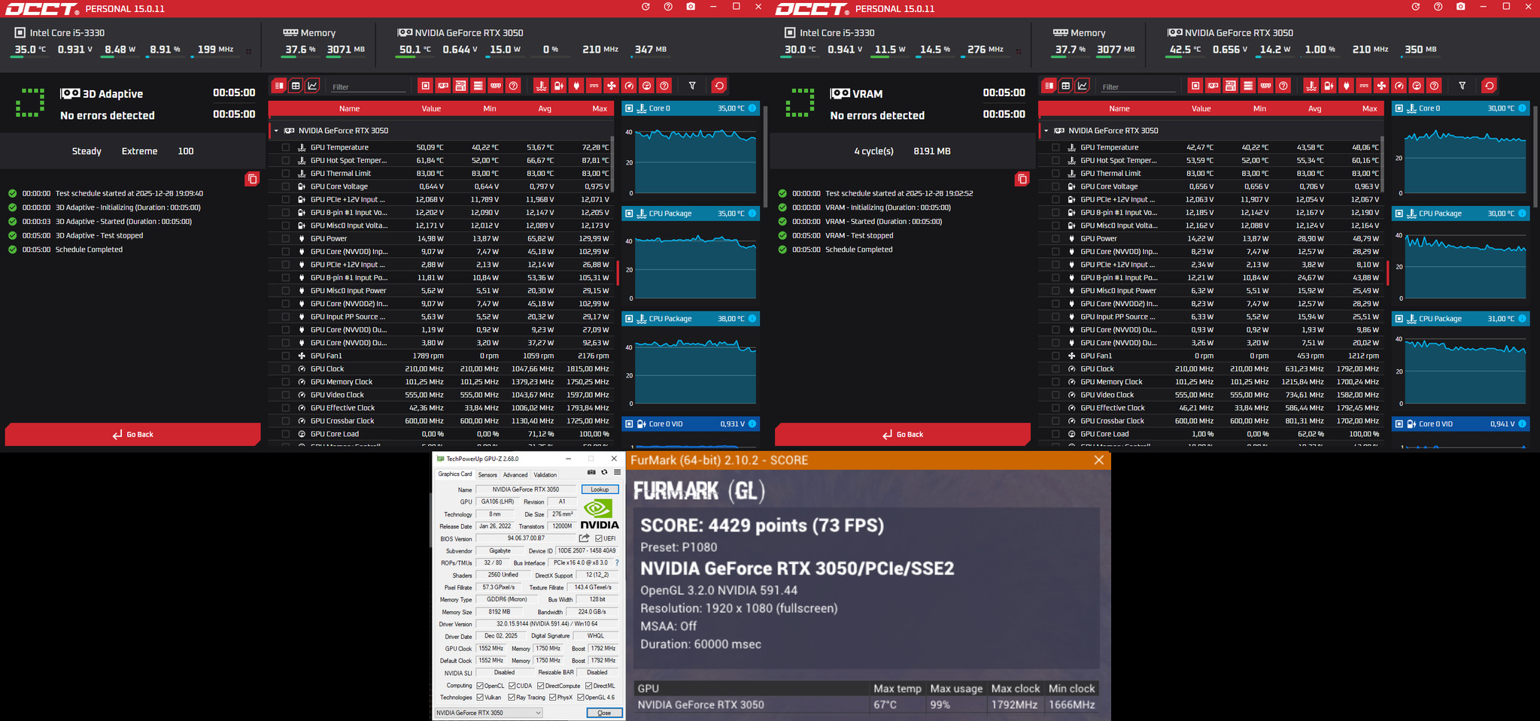1540x721 pixels.
Task: Close the FurMark score window
Action: 1098,460
